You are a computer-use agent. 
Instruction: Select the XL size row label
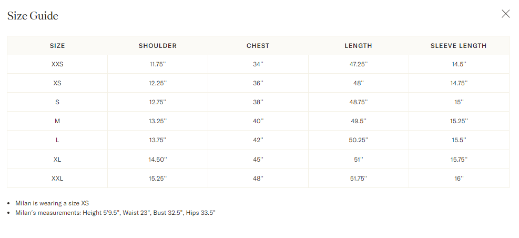[57, 160]
